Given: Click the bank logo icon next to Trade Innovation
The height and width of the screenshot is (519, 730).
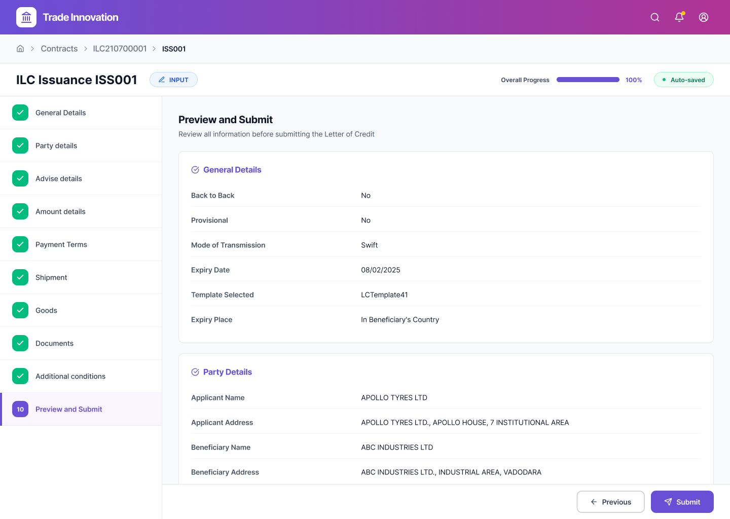Looking at the screenshot, I should pyautogui.click(x=26, y=17).
